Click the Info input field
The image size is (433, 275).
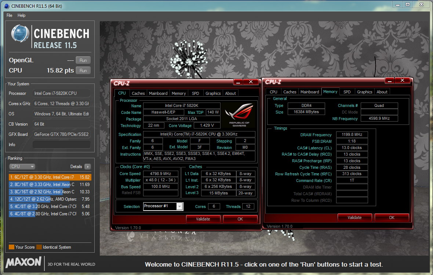click(x=62, y=144)
